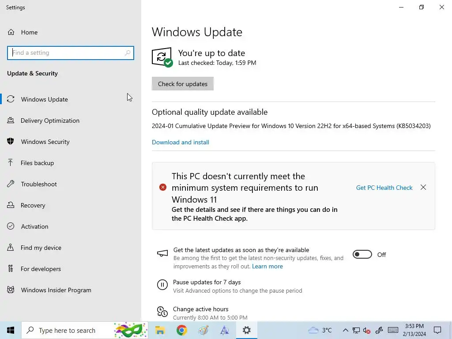452x339 pixels.
Task: Click Settings gear in taskbar
Action: coord(246,330)
